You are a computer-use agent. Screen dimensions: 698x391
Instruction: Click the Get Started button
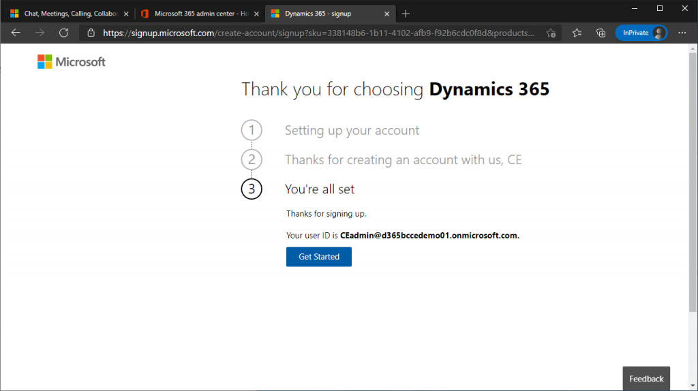319,257
